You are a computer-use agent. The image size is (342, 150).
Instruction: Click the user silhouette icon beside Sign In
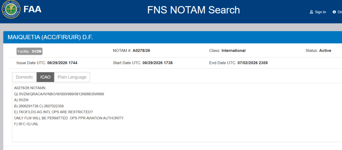pos(312,12)
